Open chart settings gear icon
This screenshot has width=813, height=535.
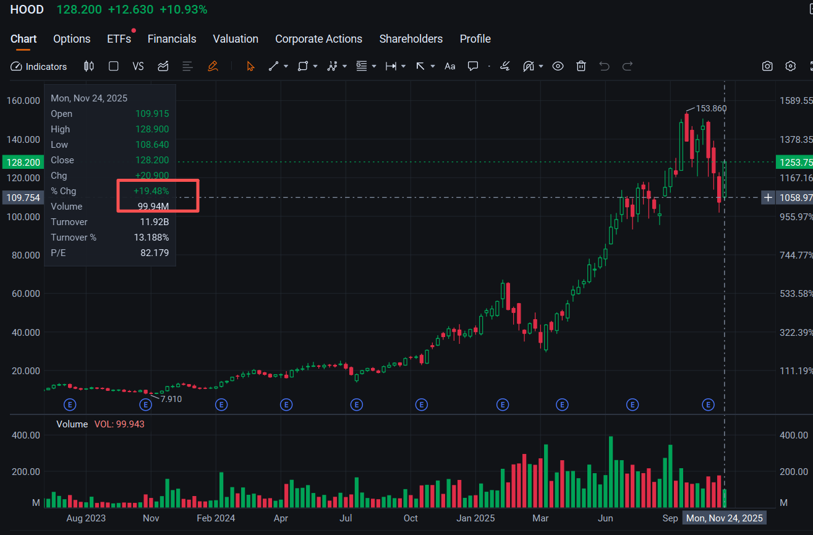click(x=790, y=66)
